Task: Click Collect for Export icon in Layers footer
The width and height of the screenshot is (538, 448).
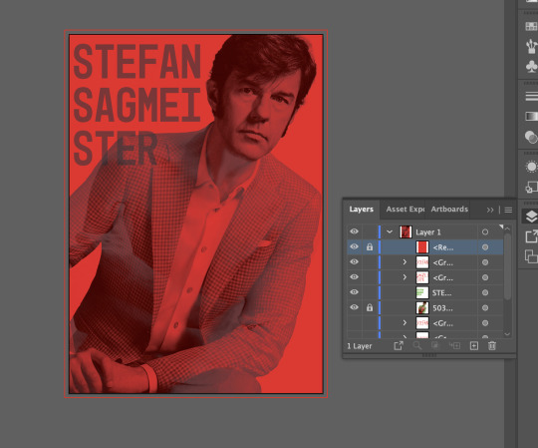Action: point(398,345)
